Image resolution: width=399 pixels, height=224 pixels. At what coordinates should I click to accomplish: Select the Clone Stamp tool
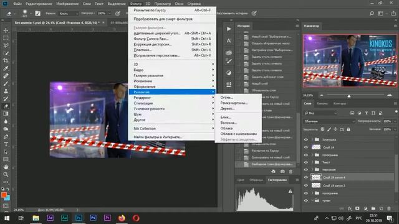(x=6, y=91)
